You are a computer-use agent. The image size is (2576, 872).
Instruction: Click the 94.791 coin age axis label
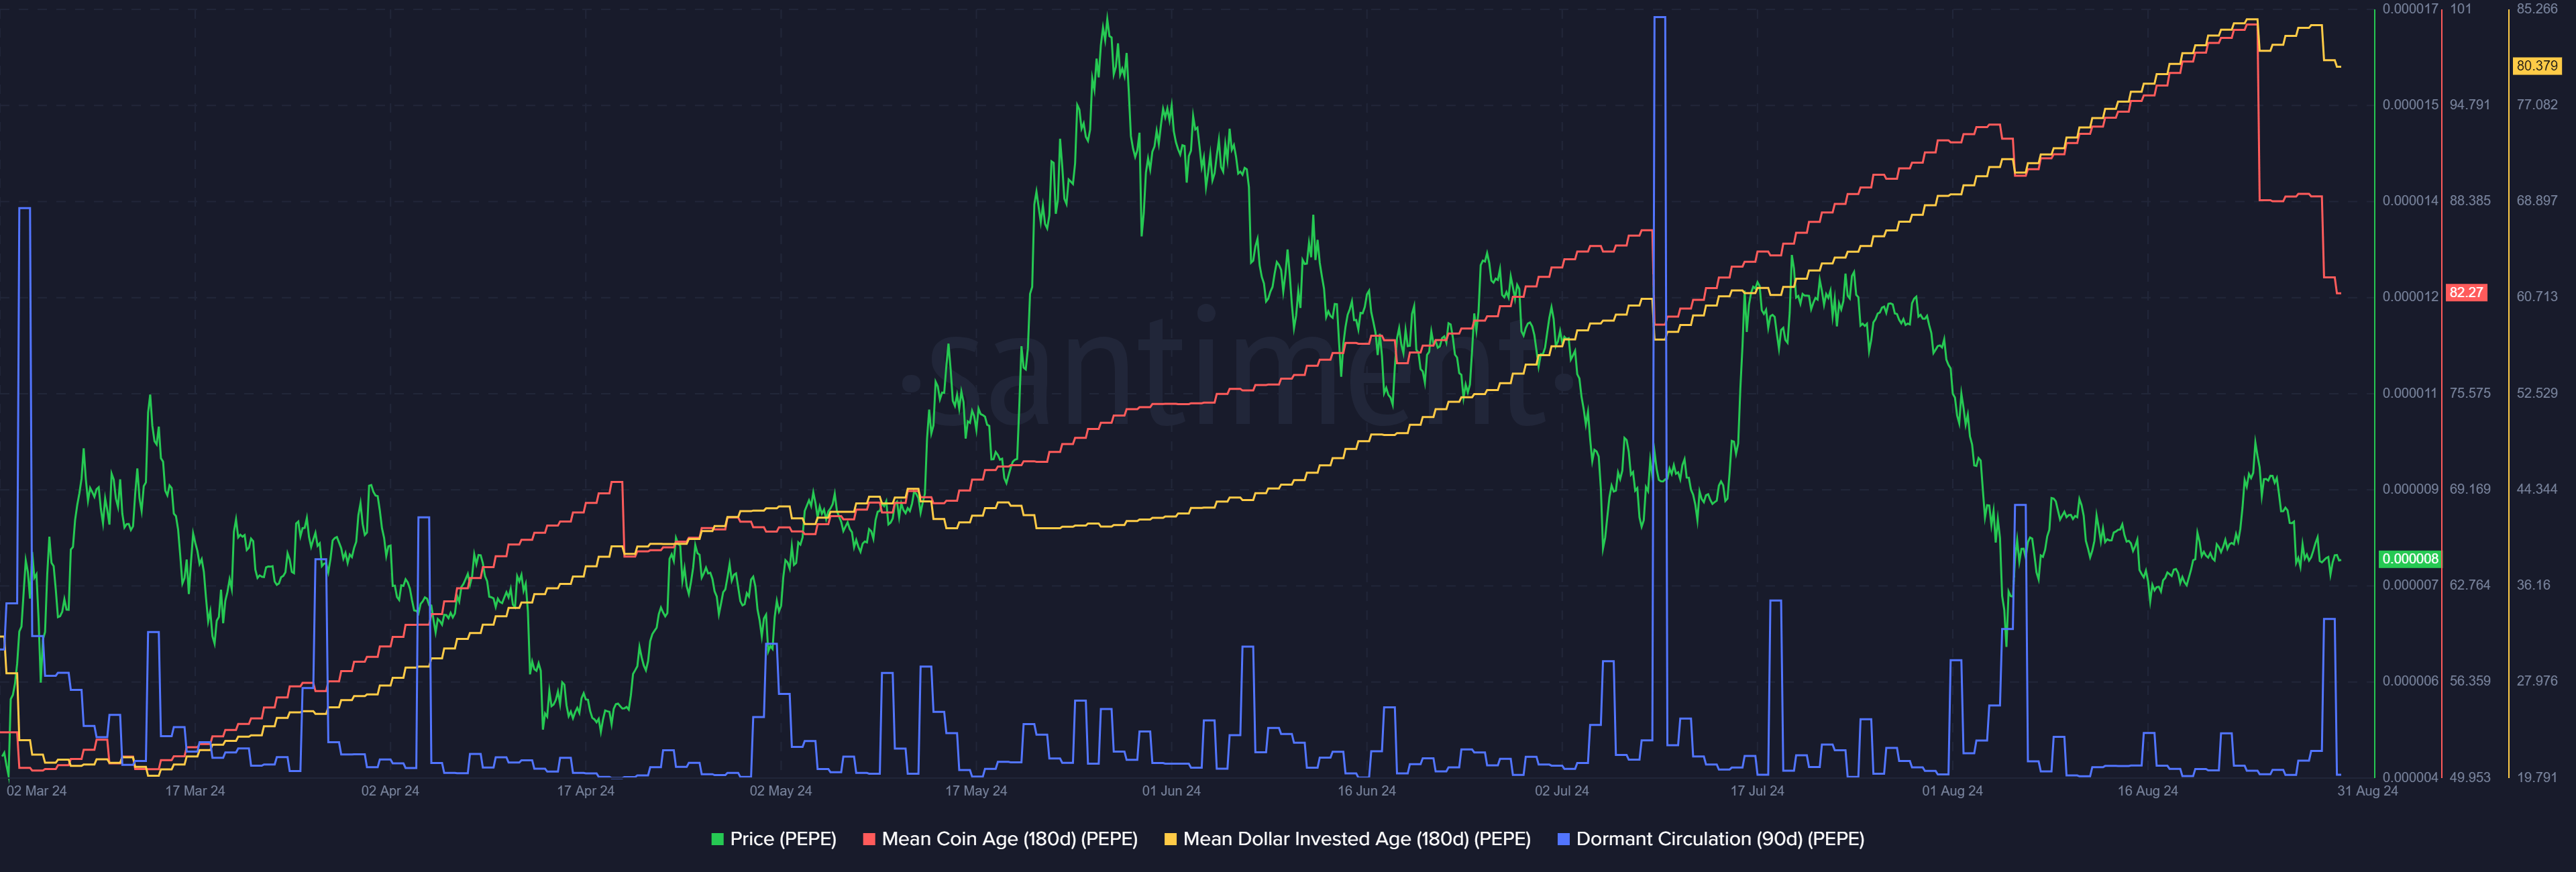point(2470,105)
